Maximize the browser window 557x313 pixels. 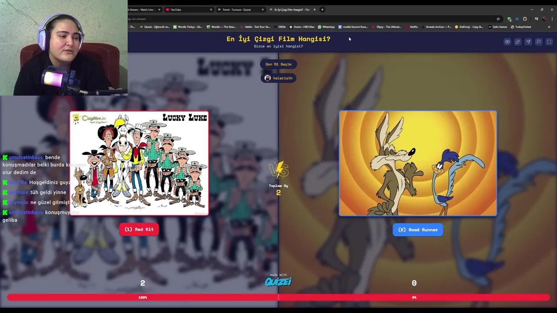pyautogui.click(x=542, y=10)
